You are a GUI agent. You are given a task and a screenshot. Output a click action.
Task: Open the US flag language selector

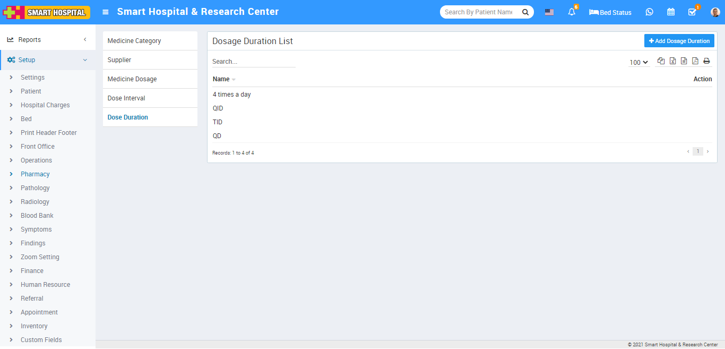(549, 12)
